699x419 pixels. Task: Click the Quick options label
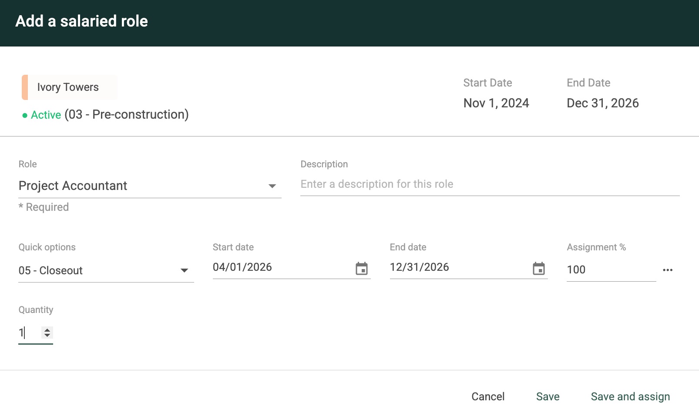click(47, 247)
